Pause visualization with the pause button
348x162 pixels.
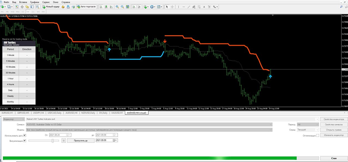pyautogui.click(x=63, y=140)
